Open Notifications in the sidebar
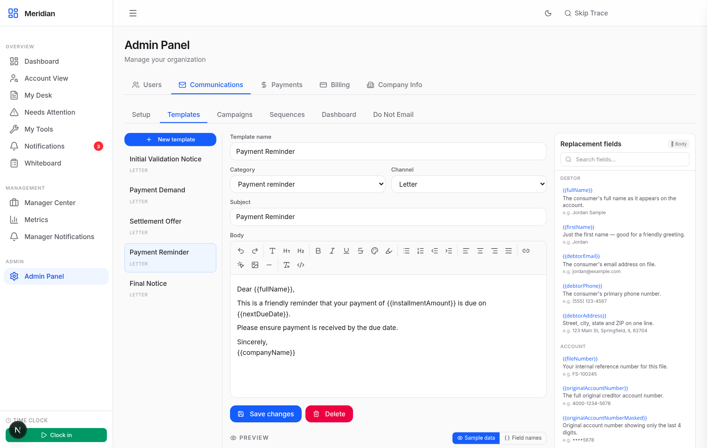Screen dimensions: 707x448 tap(56, 146)
